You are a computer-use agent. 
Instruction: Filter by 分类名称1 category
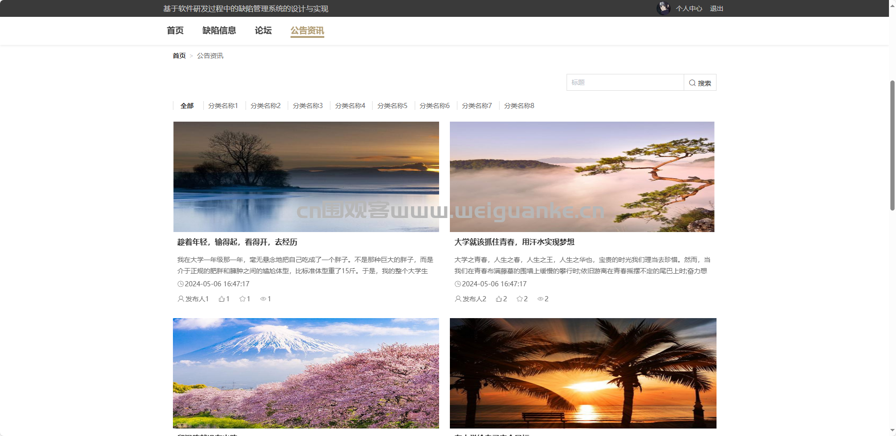[x=223, y=106]
